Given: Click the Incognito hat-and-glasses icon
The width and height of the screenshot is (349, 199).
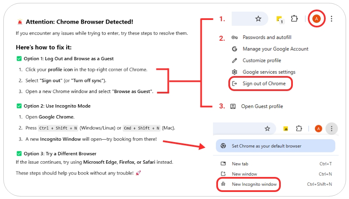Looking at the screenshot, I should (x=223, y=184).
